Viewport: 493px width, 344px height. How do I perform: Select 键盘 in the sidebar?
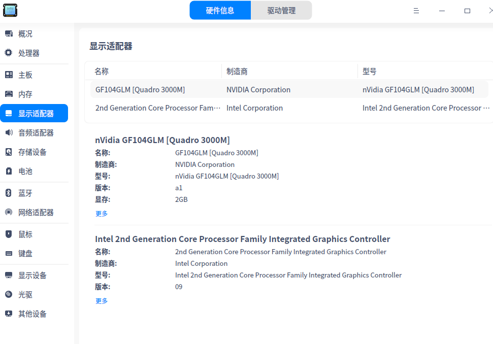point(34,253)
